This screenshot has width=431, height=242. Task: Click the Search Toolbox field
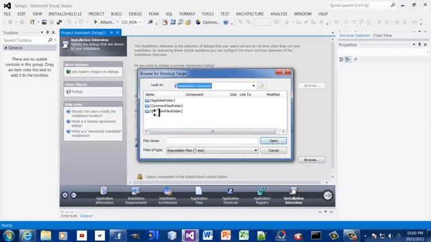point(26,40)
